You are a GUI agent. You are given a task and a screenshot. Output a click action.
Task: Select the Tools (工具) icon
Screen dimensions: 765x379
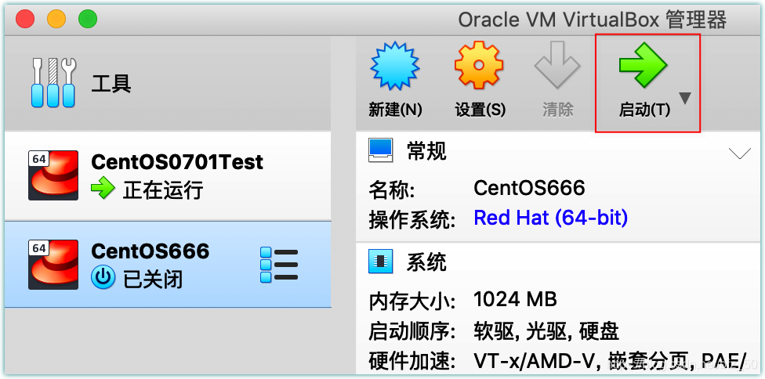click(53, 83)
